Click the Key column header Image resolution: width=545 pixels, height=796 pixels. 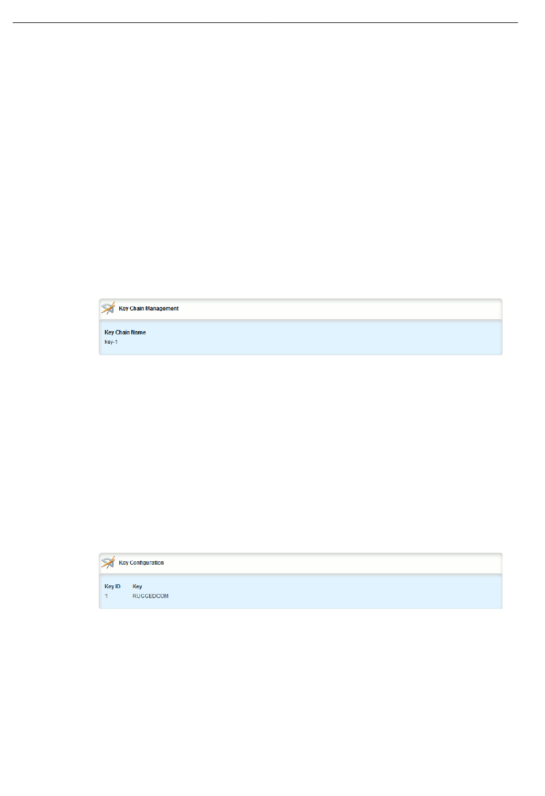click(x=137, y=587)
